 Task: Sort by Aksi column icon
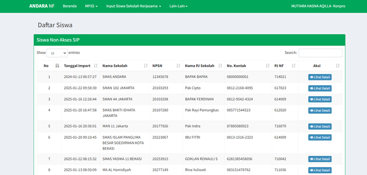338,66
